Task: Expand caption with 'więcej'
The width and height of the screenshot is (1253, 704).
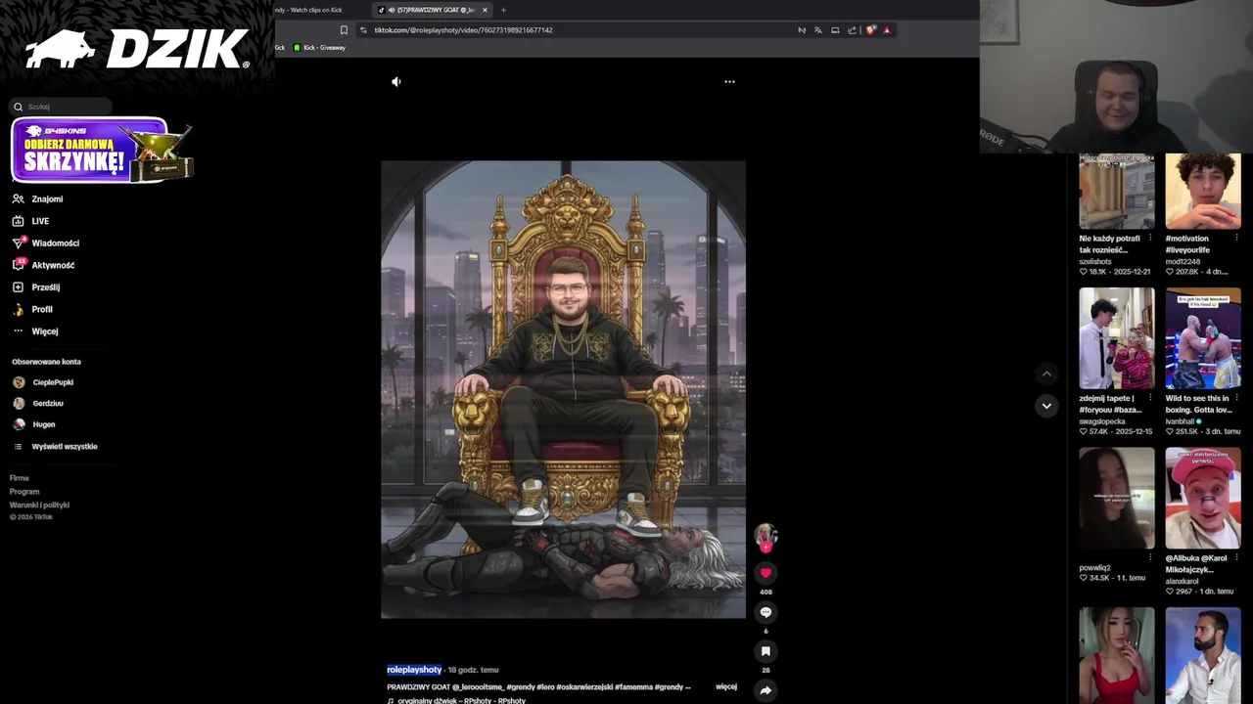Action: click(x=726, y=686)
